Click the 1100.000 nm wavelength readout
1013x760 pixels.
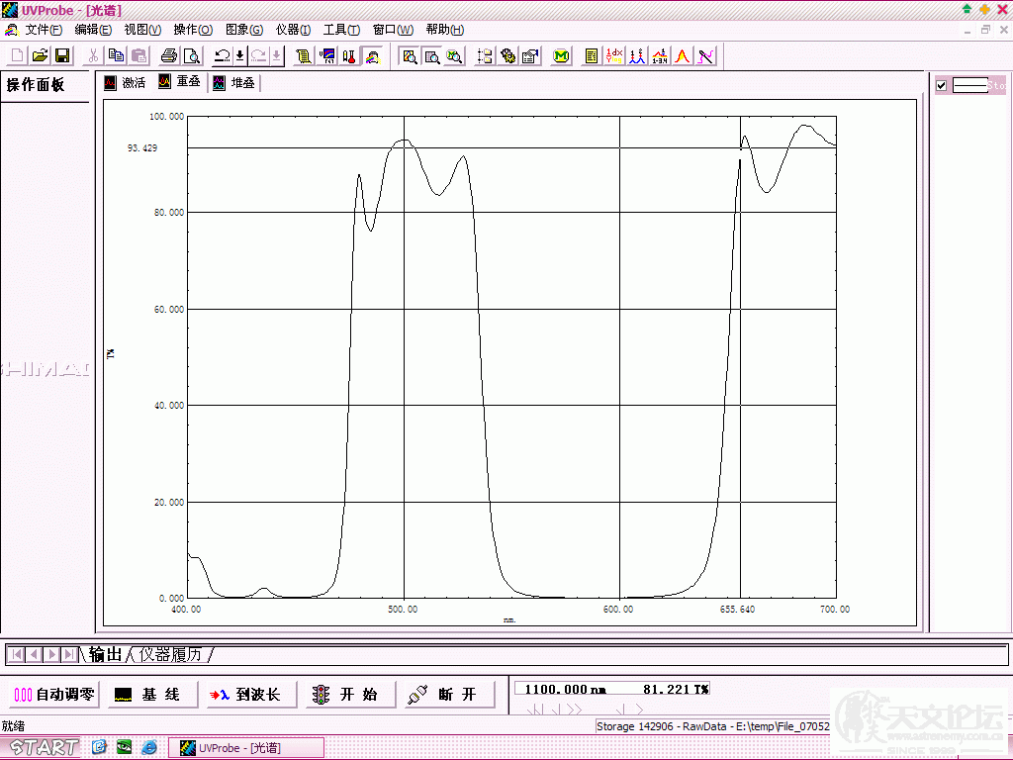565,690
